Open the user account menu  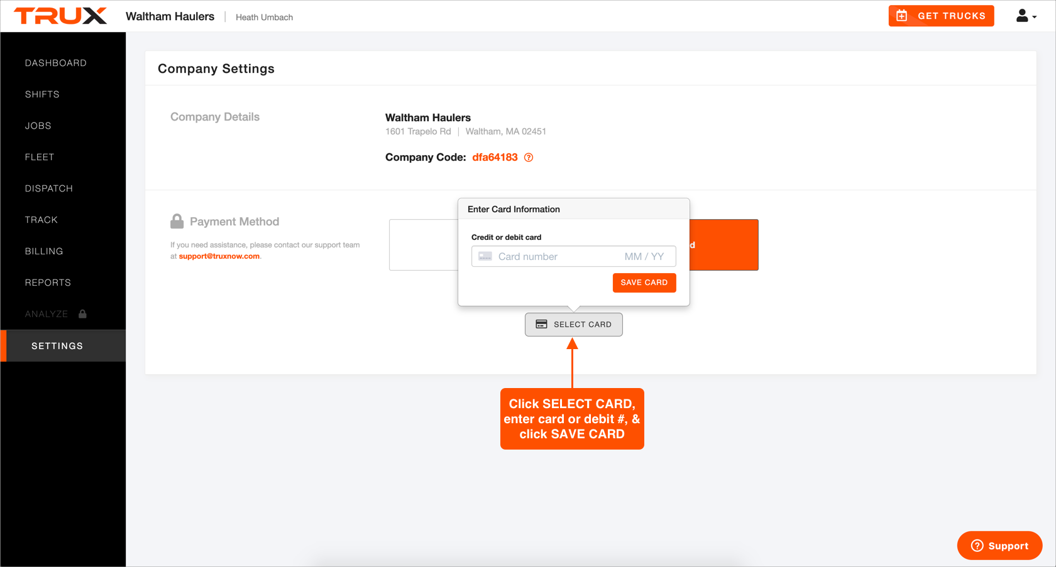1026,16
